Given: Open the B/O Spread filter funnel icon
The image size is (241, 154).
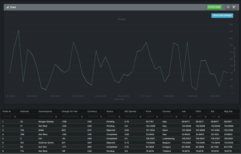Looking at the screenshot, I should pyautogui.click(x=140, y=117).
